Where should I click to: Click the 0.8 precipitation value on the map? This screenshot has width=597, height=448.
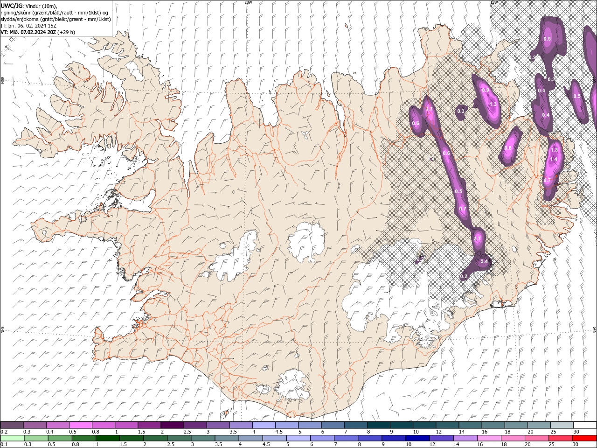508,148
